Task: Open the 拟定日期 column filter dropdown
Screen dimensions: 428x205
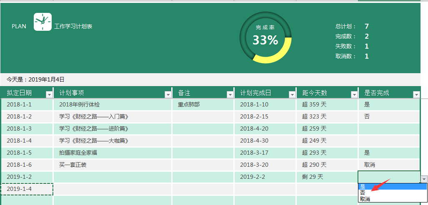Action: [x=49, y=94]
